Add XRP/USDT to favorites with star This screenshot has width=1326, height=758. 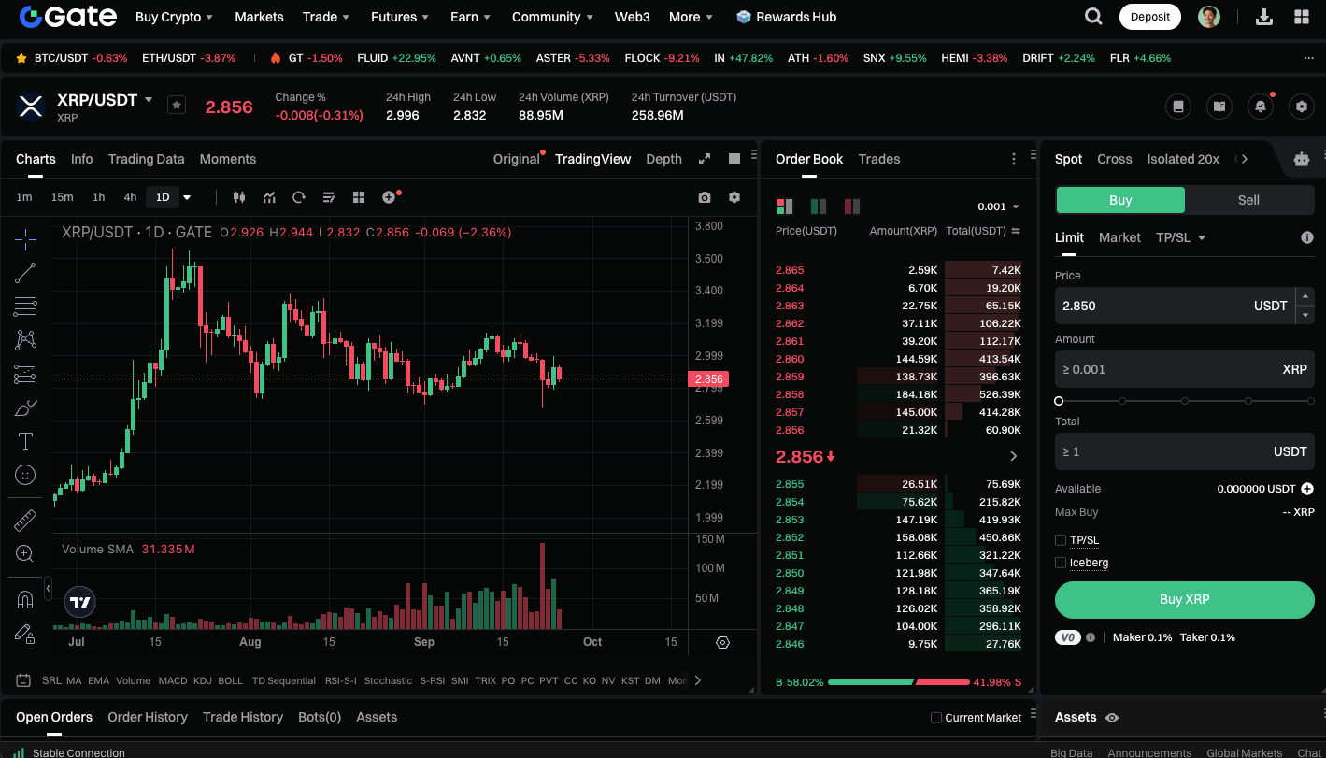[x=177, y=105]
